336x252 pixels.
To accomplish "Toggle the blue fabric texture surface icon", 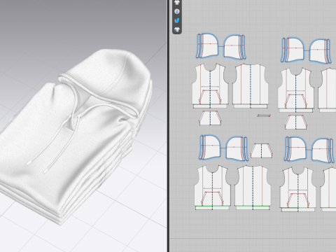I will (x=177, y=20).
